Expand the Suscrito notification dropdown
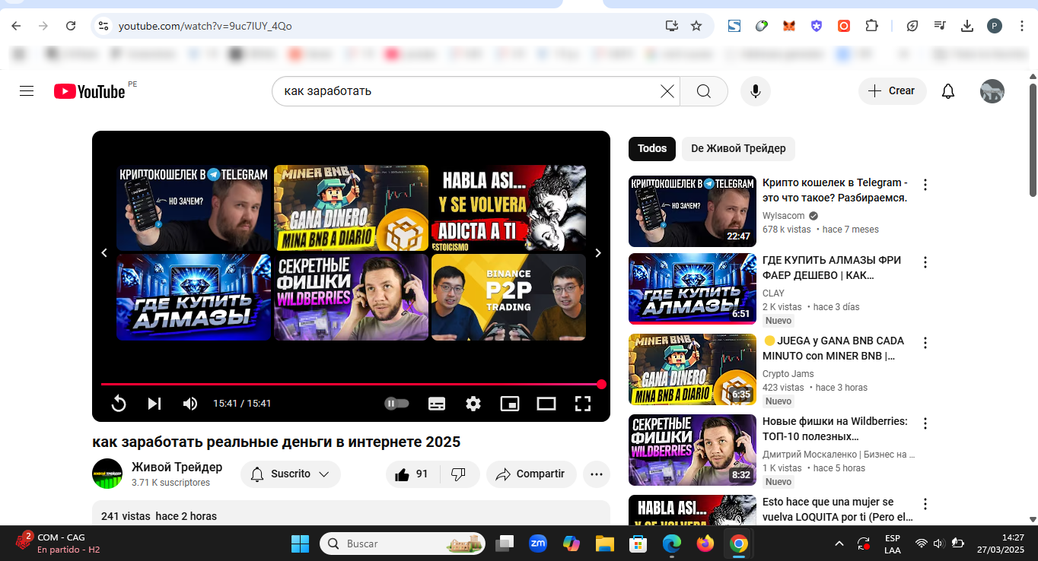This screenshot has width=1038, height=561. 291,474
